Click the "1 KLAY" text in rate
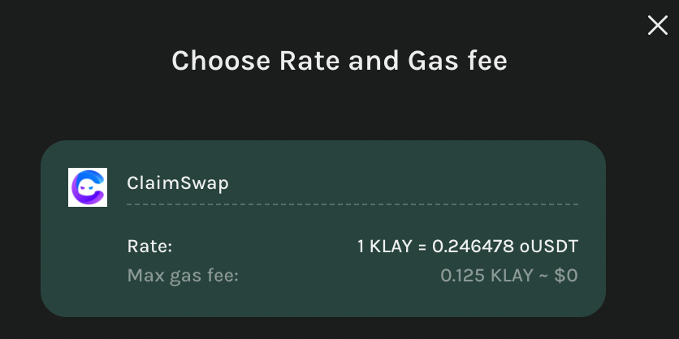Screen dimensions: 679x339 pyautogui.click(x=384, y=247)
